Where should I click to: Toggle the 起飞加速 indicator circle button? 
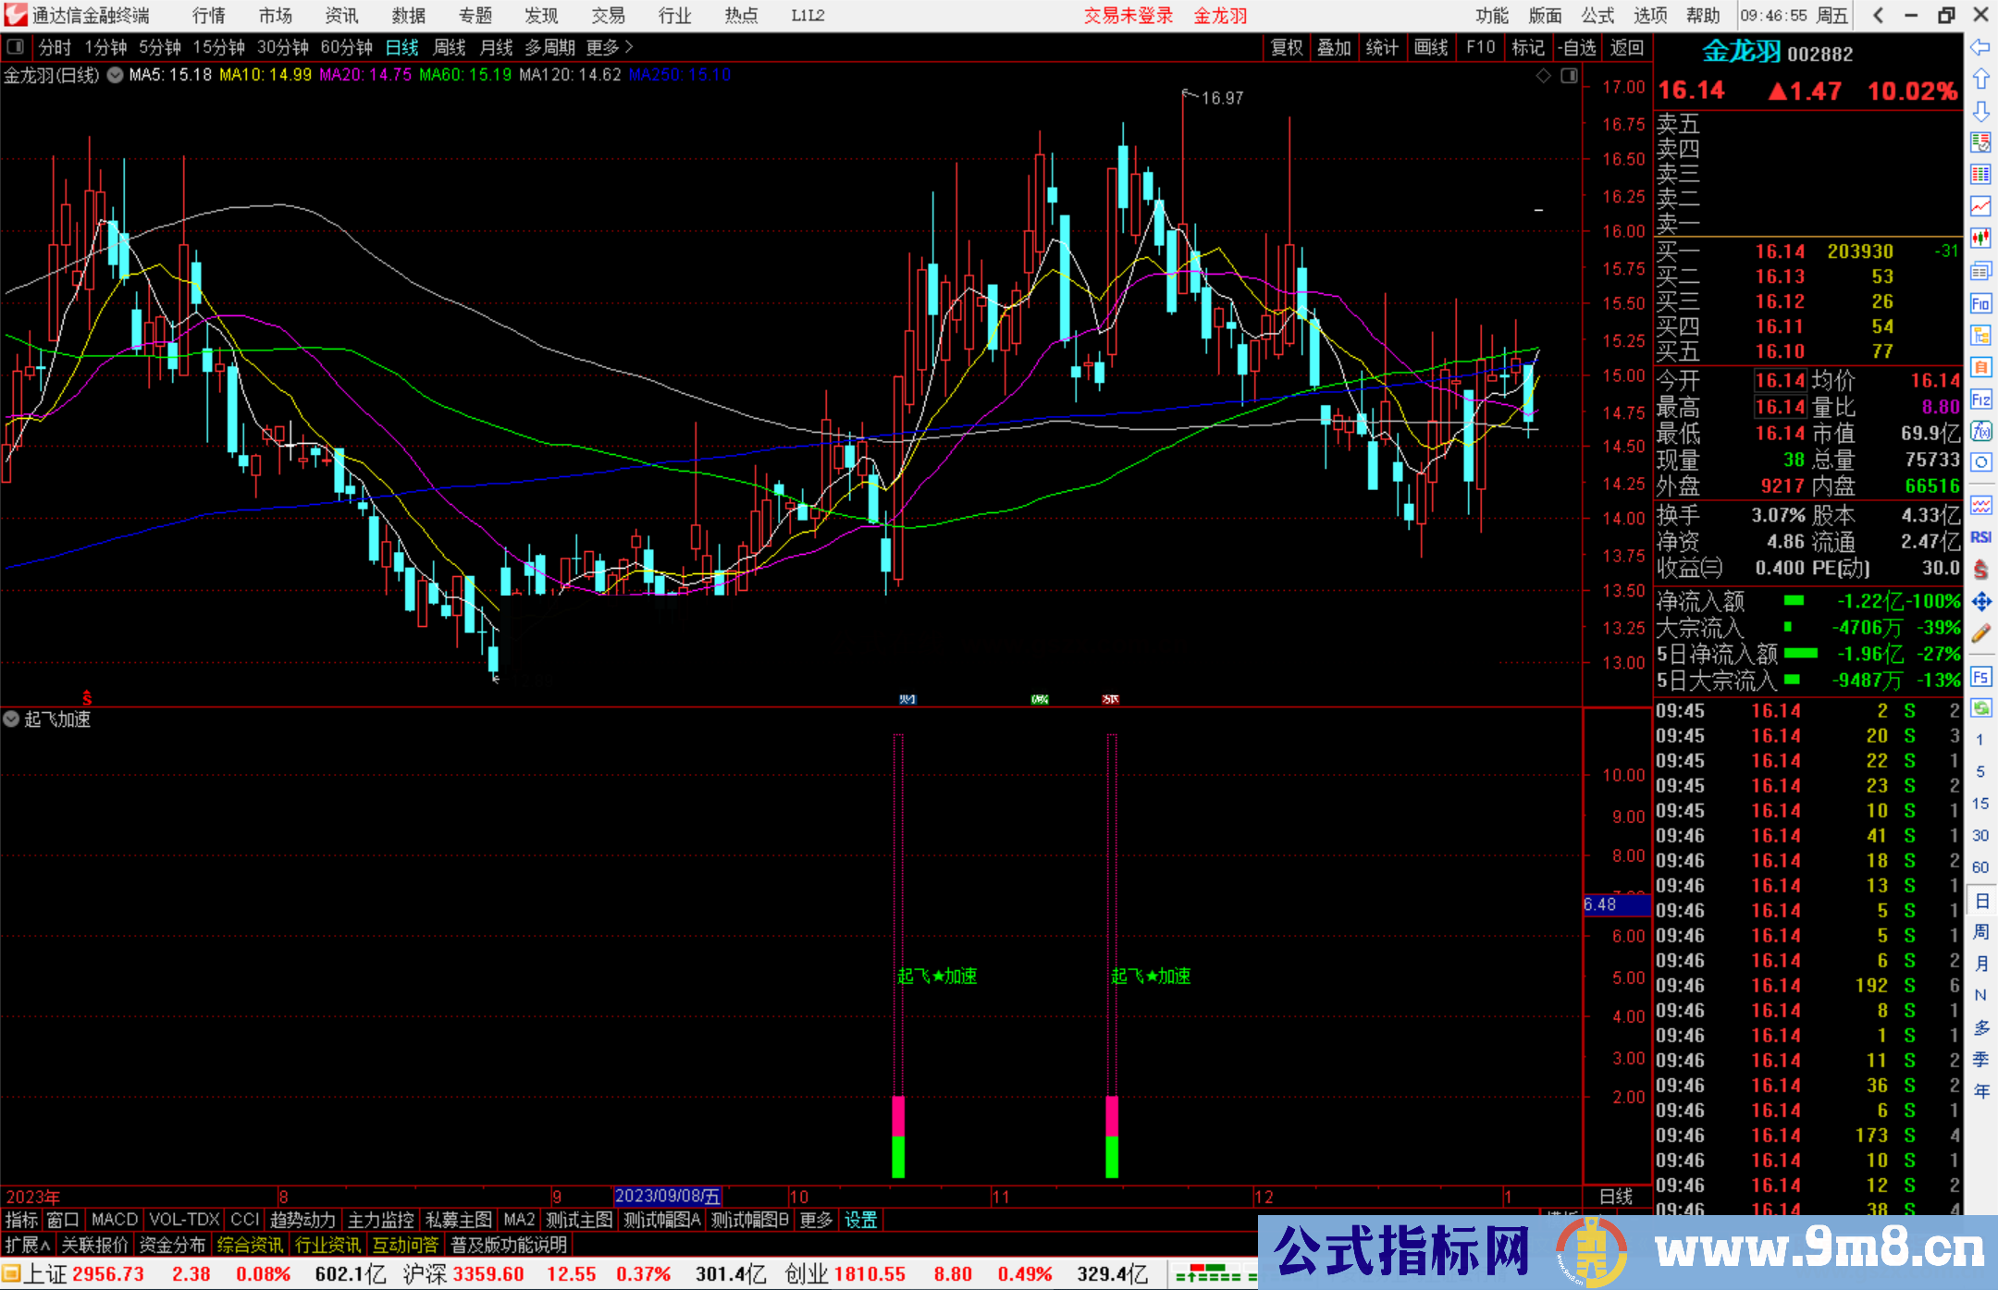[x=11, y=719]
